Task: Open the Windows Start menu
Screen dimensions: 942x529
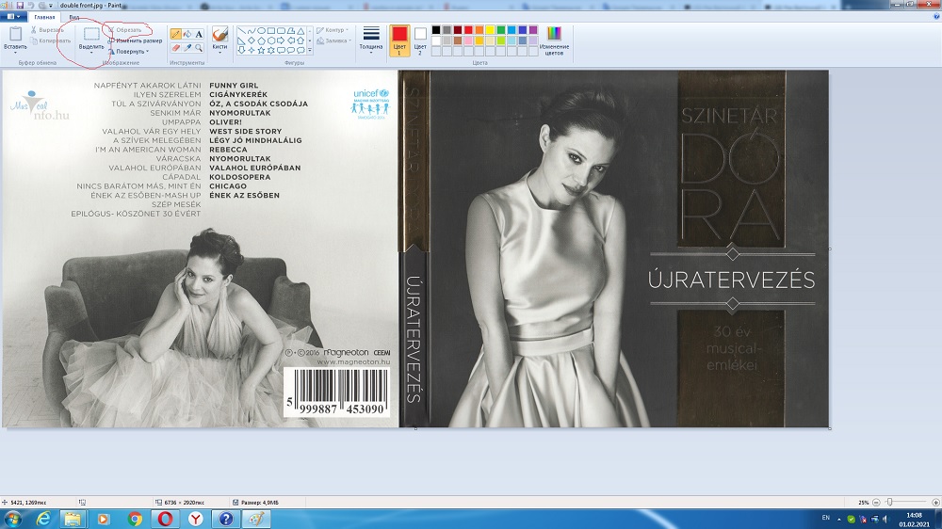Action: coord(13,519)
